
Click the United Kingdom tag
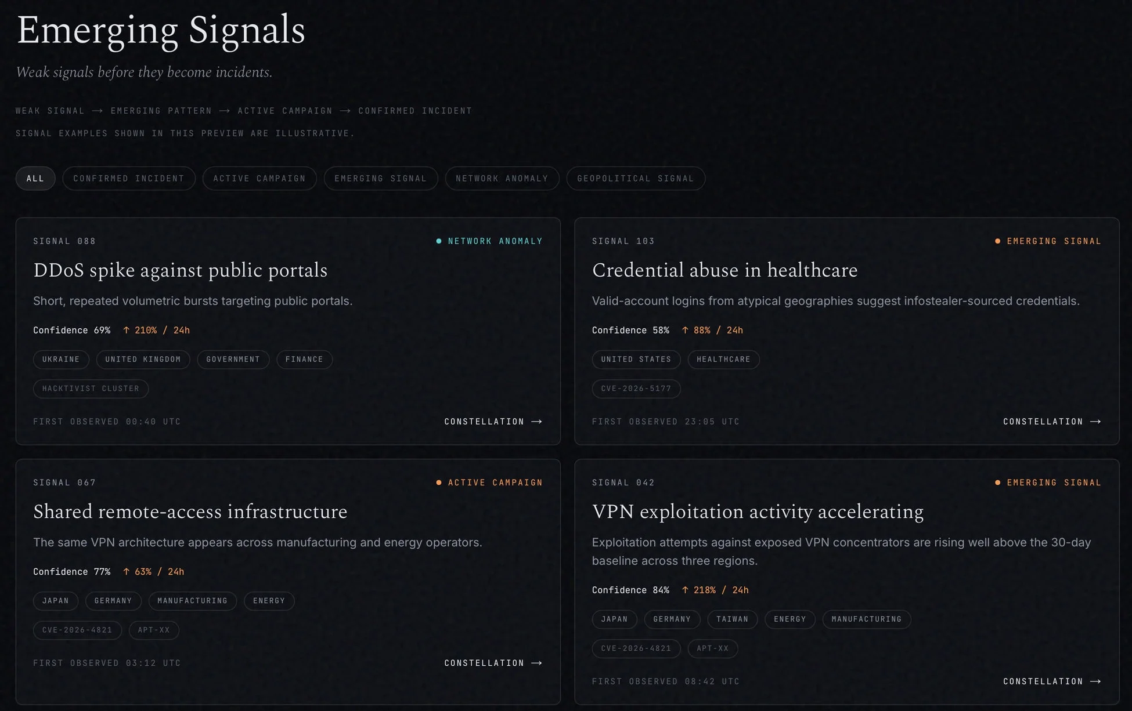[x=143, y=360]
